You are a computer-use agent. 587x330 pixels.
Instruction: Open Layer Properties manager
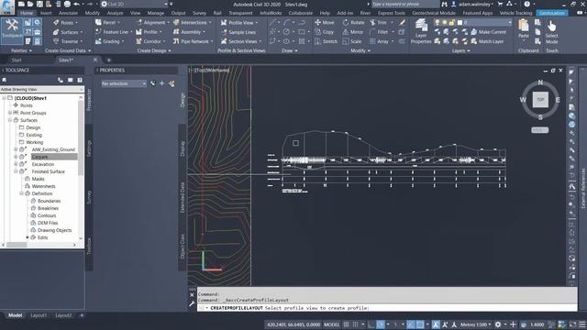point(421,31)
